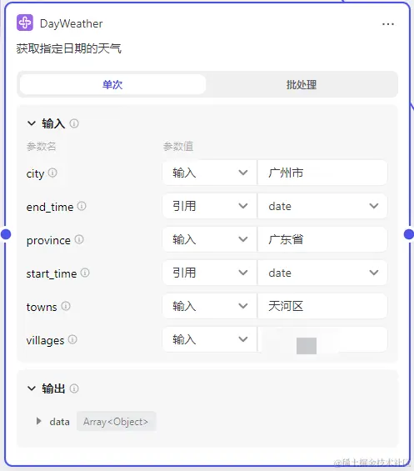Screen dimensions: 414x471
Task: Switch to the 批处理 tab
Action: (x=301, y=84)
